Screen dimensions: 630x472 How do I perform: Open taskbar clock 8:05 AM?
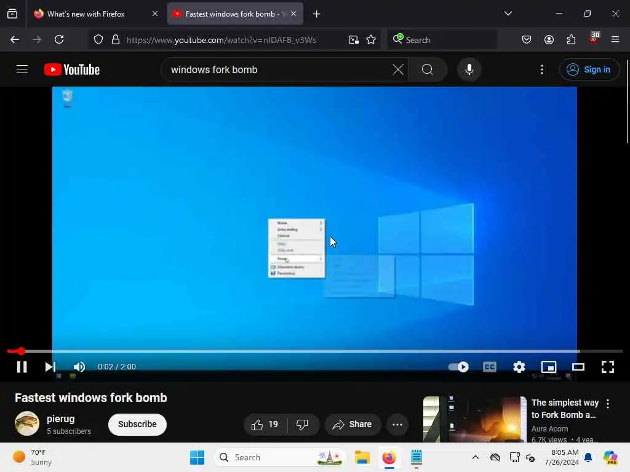562,457
